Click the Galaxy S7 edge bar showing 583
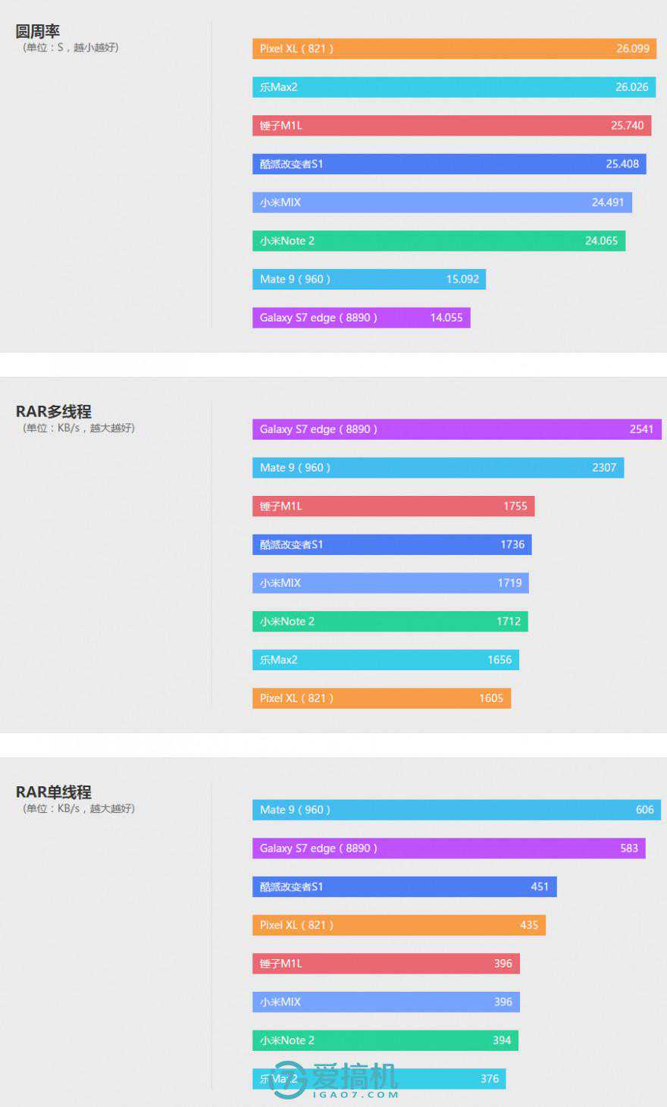The height and width of the screenshot is (1107, 667). click(x=449, y=848)
